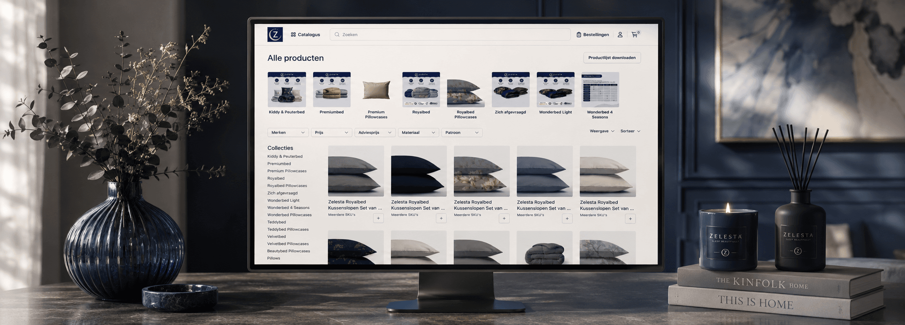Open Wonderbed 4 Seasons category thumbnail
This screenshot has width=905, height=325.
pyautogui.click(x=600, y=89)
